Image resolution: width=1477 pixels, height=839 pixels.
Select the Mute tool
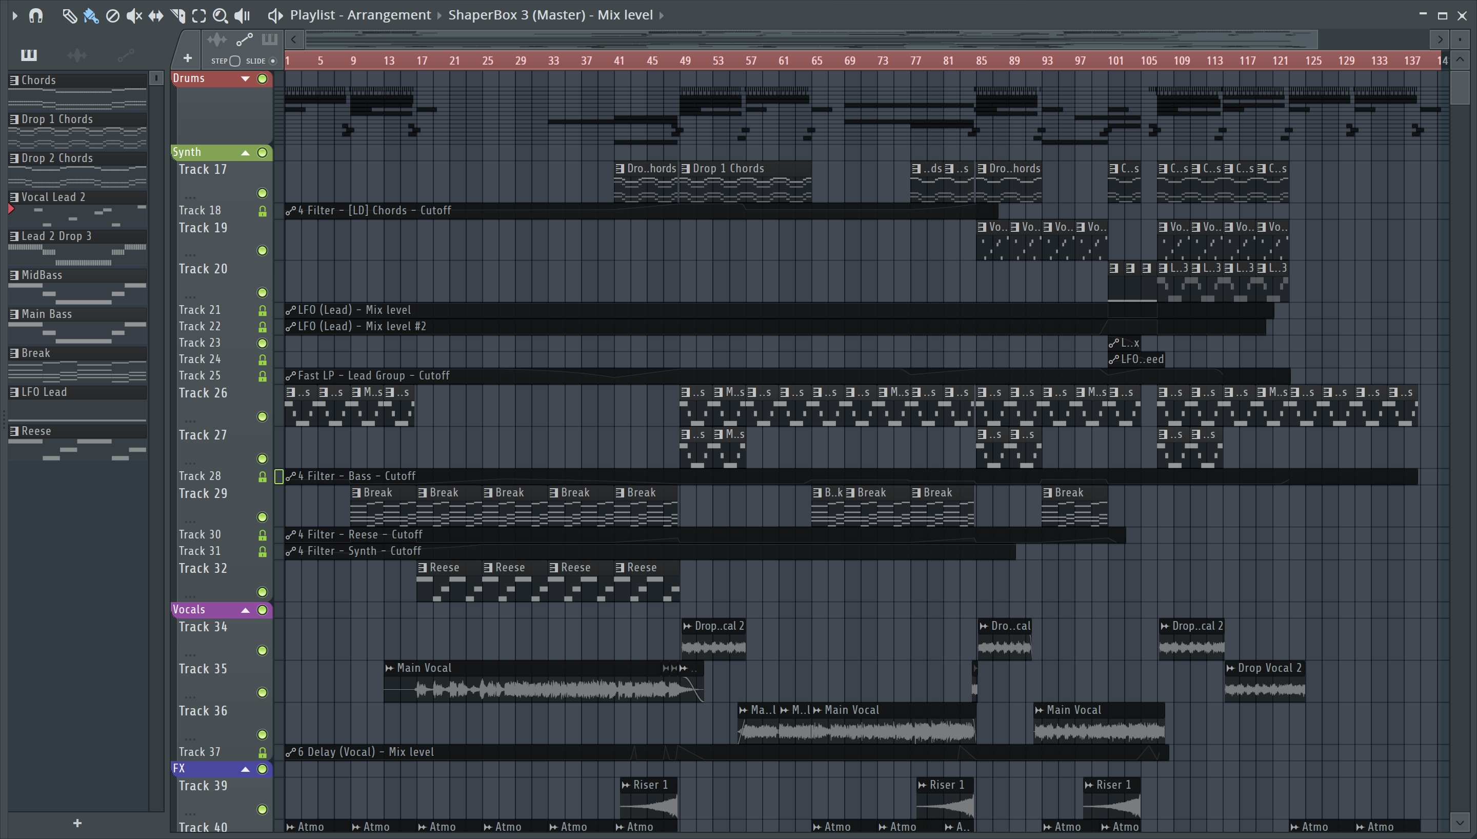(x=134, y=15)
